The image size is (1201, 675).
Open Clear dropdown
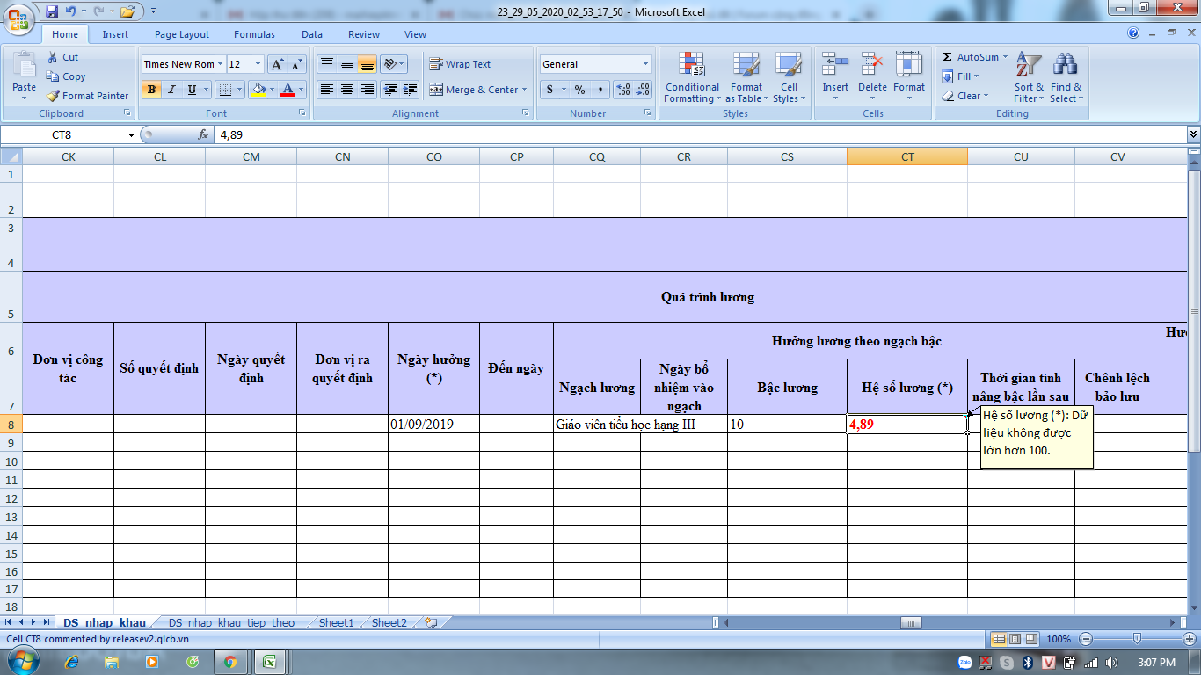(964, 96)
